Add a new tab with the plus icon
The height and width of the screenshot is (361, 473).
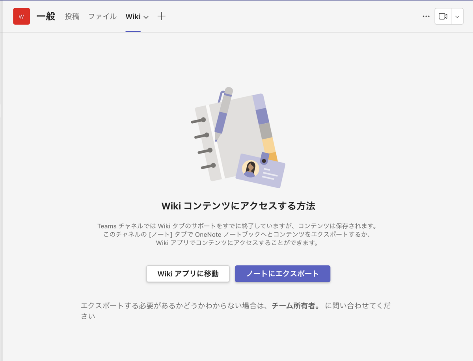pyautogui.click(x=161, y=17)
